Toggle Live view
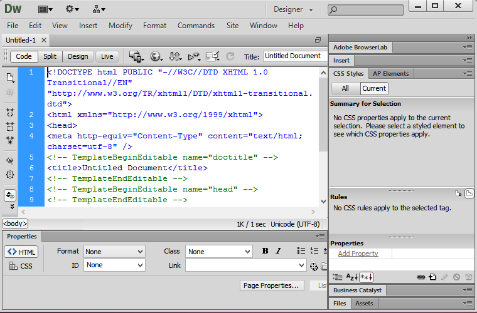Viewport: 477px width, 313px height. [107, 57]
